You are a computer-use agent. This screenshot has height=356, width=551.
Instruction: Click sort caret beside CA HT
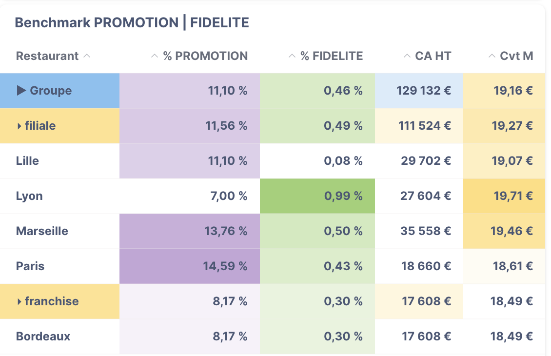(x=407, y=56)
